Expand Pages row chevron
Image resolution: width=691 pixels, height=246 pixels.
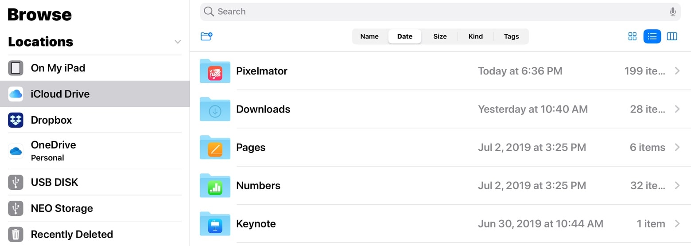[x=677, y=147]
